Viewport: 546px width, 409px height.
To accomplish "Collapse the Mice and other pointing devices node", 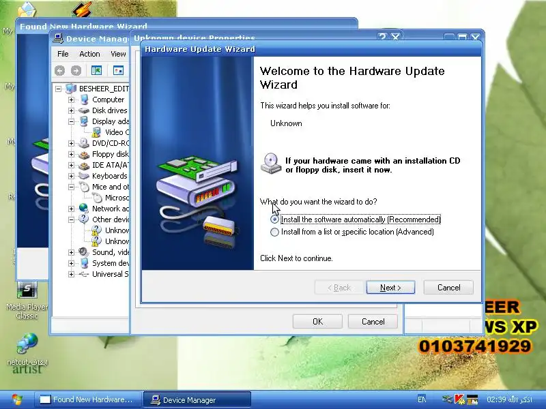I will pyautogui.click(x=72, y=187).
